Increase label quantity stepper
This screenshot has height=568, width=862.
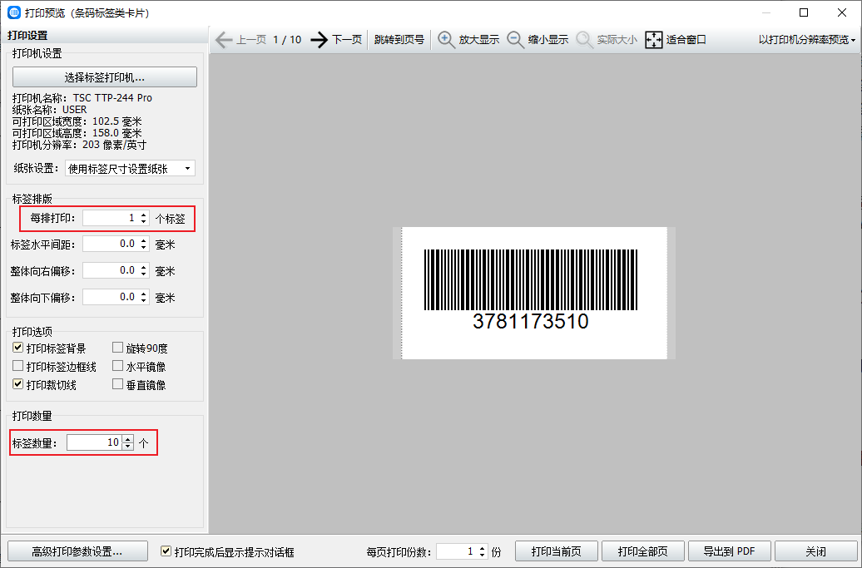click(127, 439)
